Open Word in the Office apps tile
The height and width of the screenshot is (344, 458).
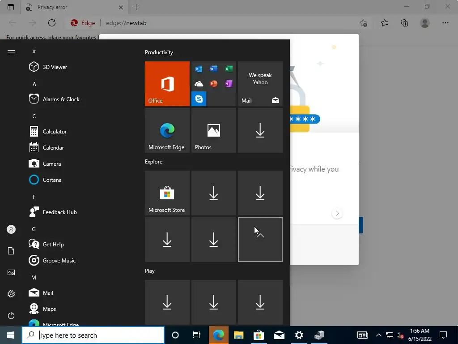pos(213,69)
